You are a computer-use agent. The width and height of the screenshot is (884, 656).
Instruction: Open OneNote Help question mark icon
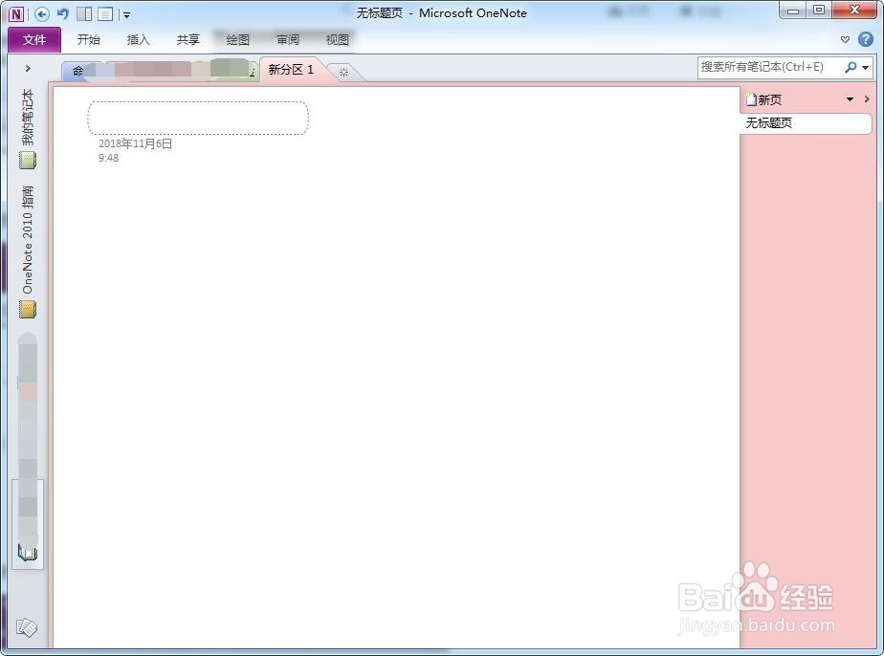click(x=866, y=39)
